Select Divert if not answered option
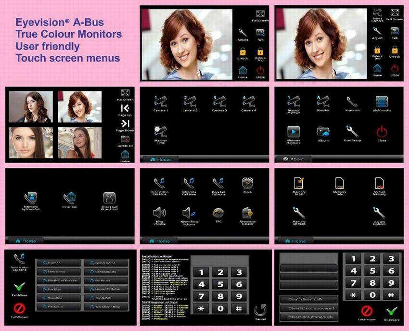Screen dimensions: 409x331 tap(309, 308)
